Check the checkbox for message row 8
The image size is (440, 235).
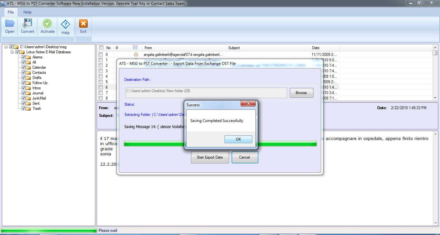(x=101, y=98)
